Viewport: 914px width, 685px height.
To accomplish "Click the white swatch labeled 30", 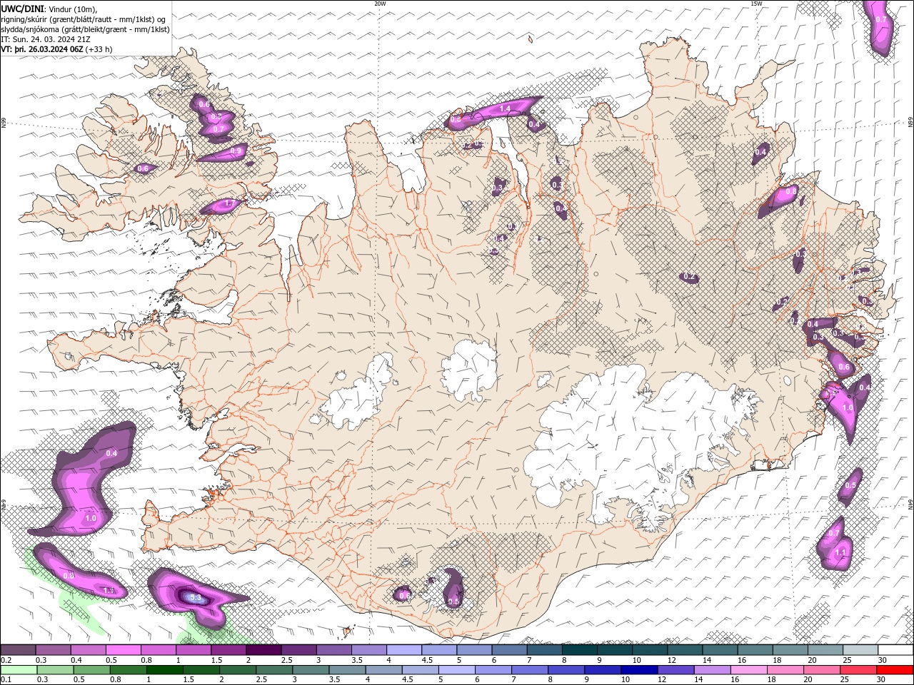I will [895, 649].
